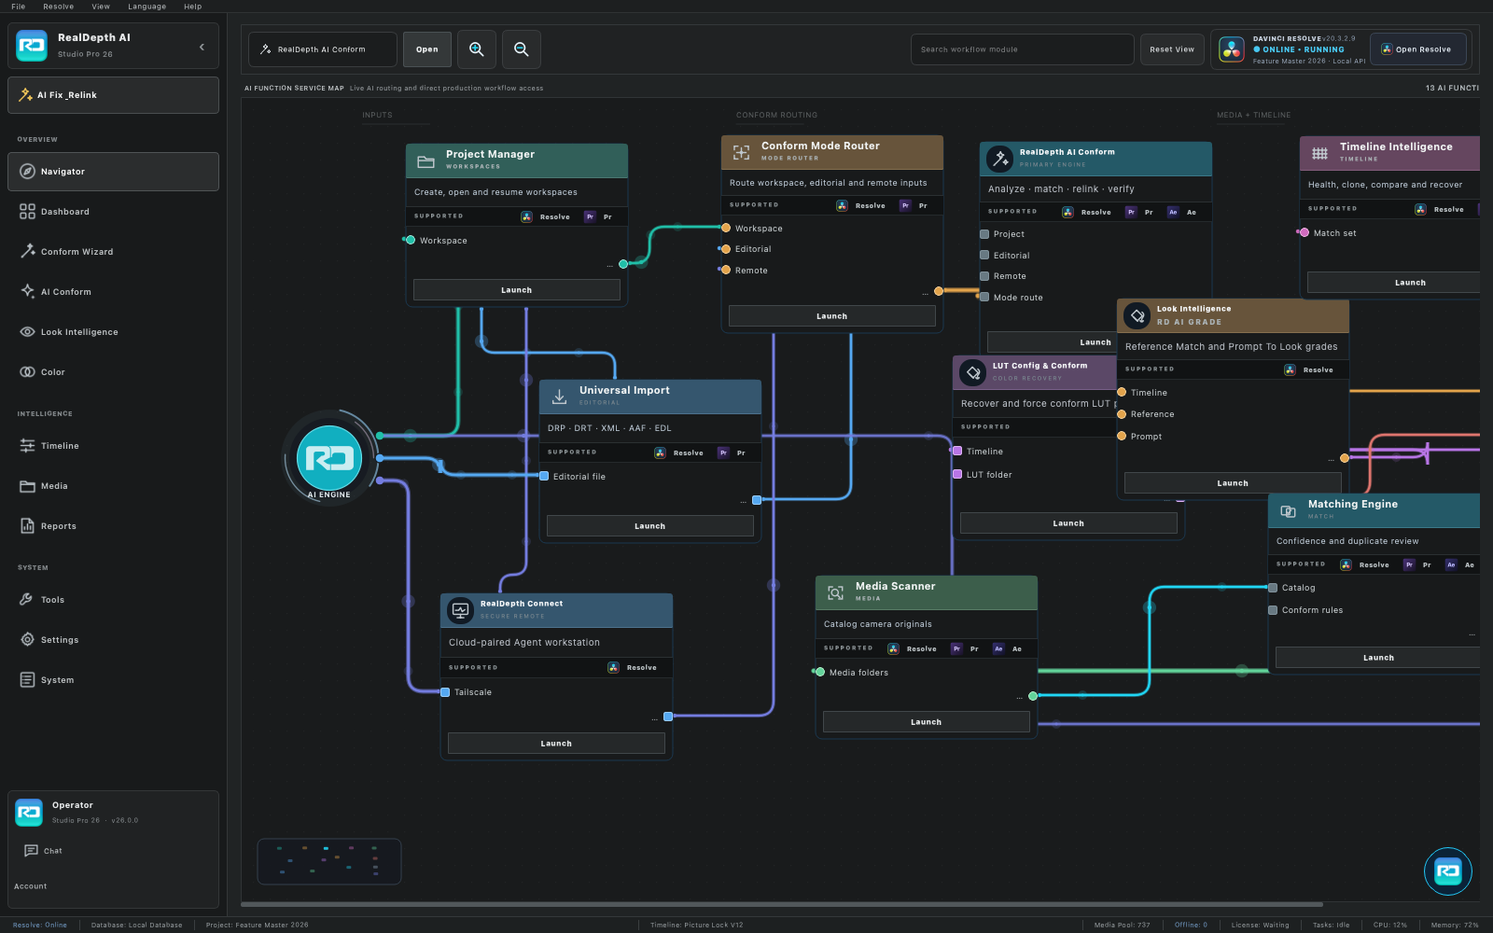1493x933 pixels.
Task: Click the Open button in the toolbar
Action: pos(427,49)
